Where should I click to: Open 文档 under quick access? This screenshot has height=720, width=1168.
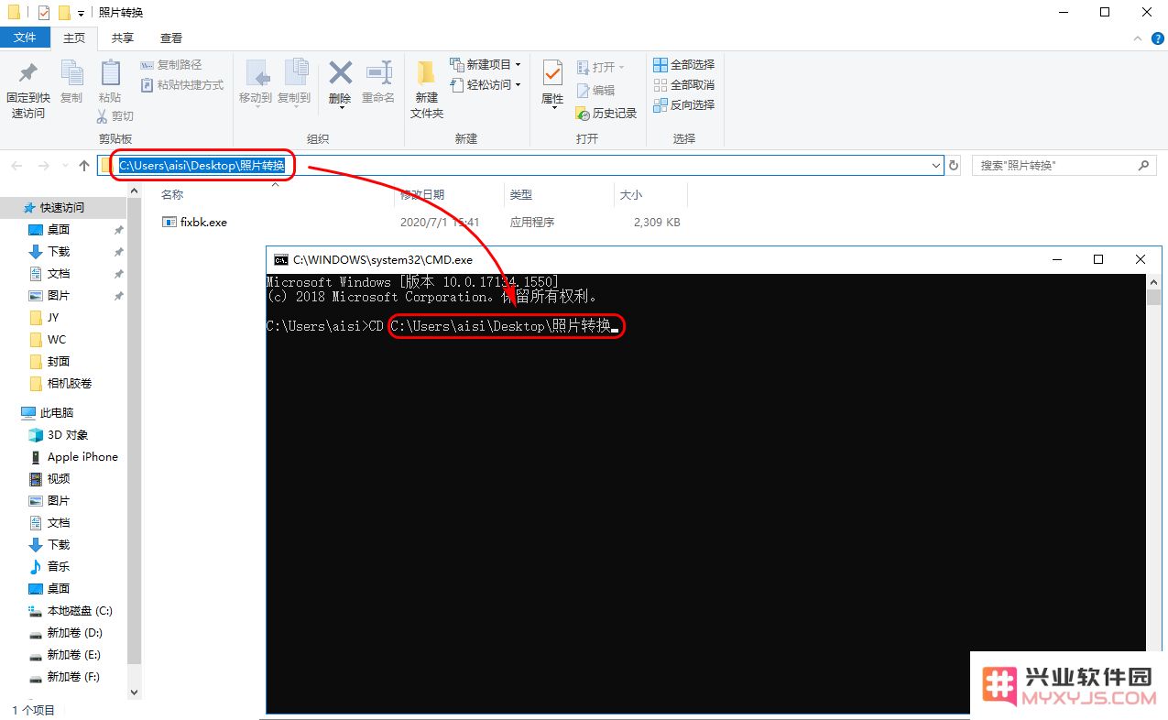[59, 274]
